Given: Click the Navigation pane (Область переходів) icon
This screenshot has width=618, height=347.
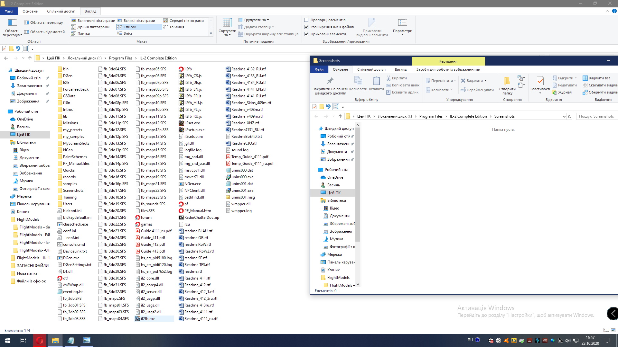Looking at the screenshot, I should coord(12,22).
